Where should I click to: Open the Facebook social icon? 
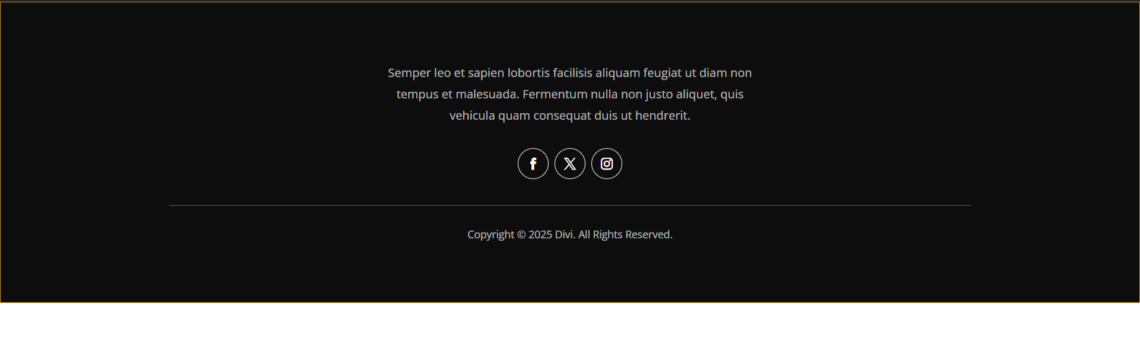[x=533, y=164]
